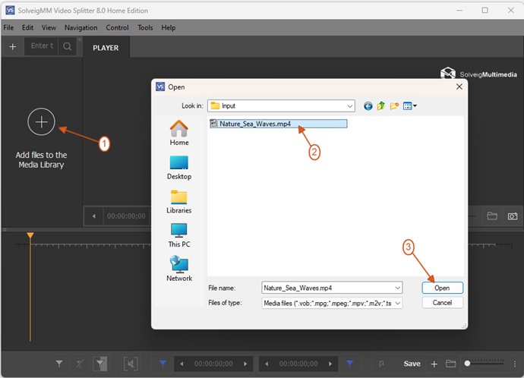Go up one folder level in Open dialog
This screenshot has width=524, height=378.
pos(381,106)
